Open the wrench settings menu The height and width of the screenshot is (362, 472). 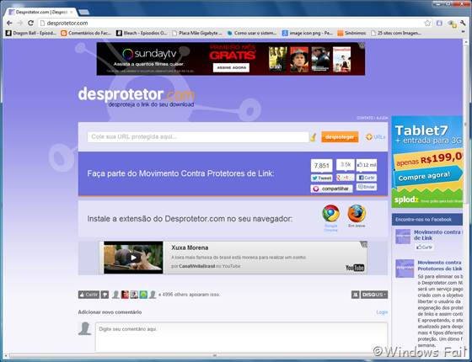(x=463, y=23)
